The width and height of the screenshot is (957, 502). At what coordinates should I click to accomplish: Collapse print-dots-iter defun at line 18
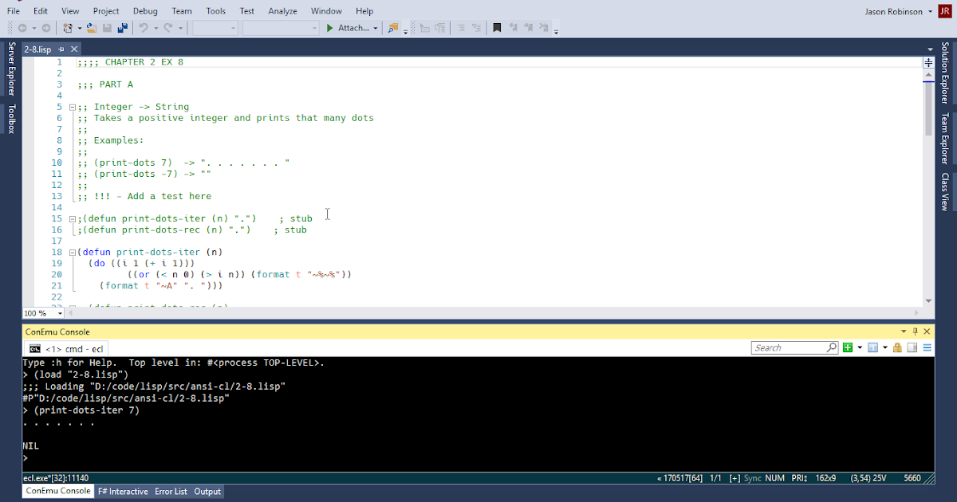point(72,252)
